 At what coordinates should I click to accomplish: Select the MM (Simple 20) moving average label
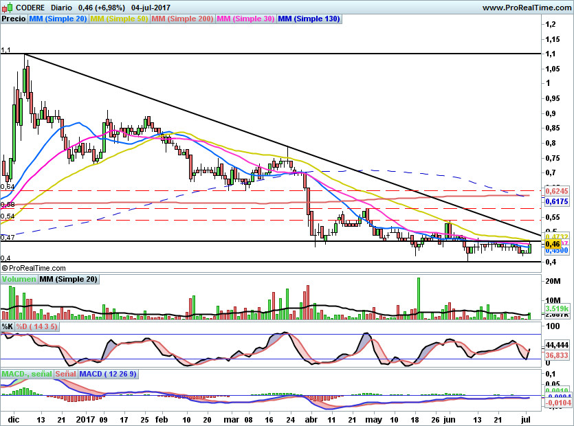(x=58, y=19)
